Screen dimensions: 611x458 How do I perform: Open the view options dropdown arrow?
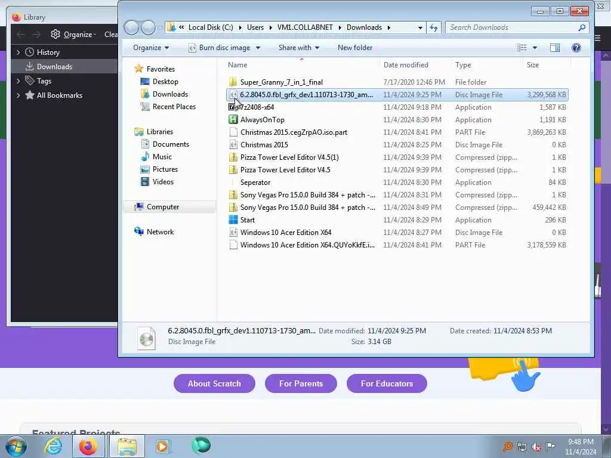click(x=535, y=48)
